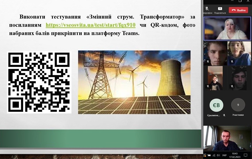
Task: Click the ЄВ avatar of Єрьоменко
Action: [x=215, y=105]
